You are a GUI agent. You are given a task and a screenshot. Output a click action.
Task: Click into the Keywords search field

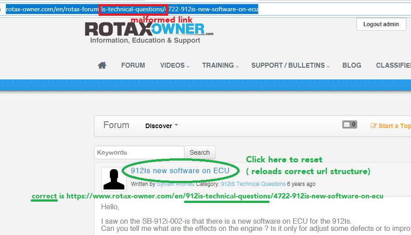[x=139, y=152]
